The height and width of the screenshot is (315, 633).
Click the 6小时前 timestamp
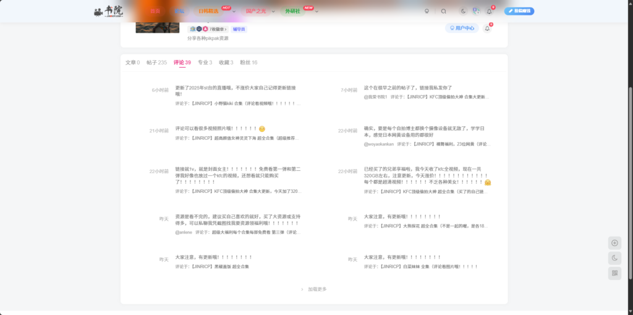coord(160,90)
